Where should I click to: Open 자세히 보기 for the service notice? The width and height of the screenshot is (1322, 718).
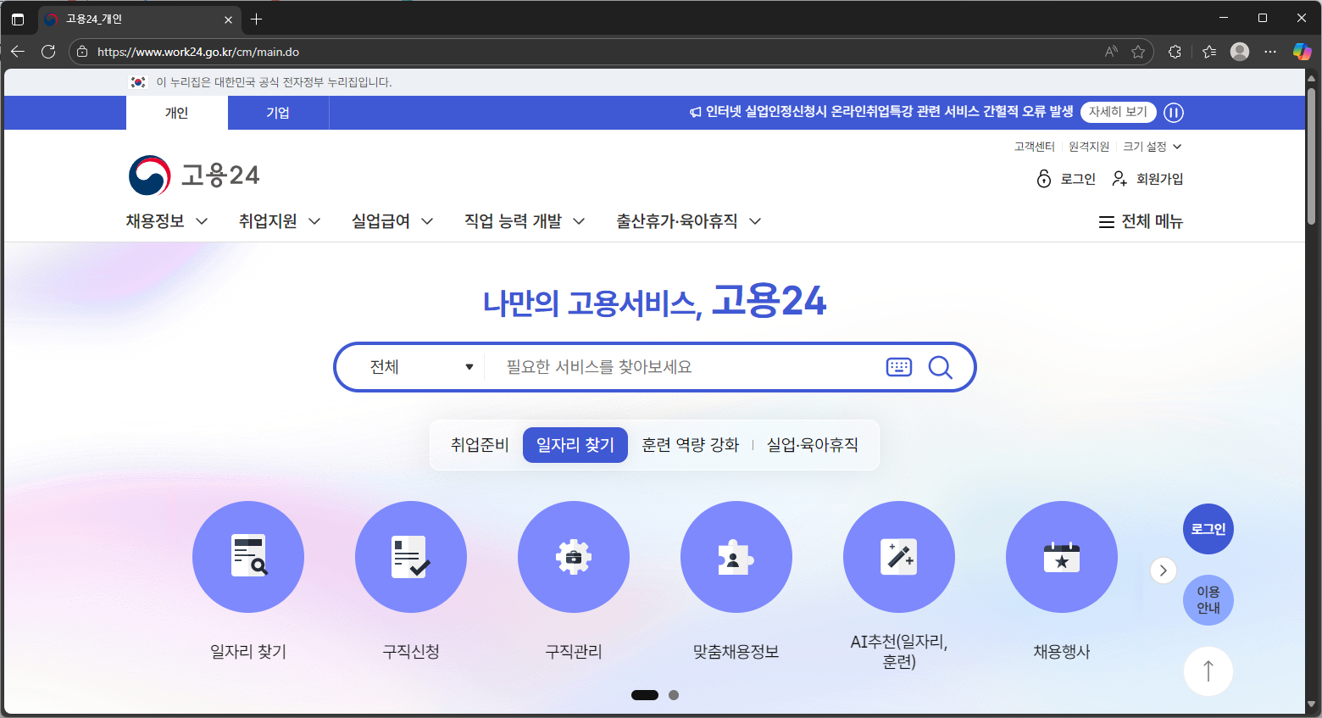1118,111
